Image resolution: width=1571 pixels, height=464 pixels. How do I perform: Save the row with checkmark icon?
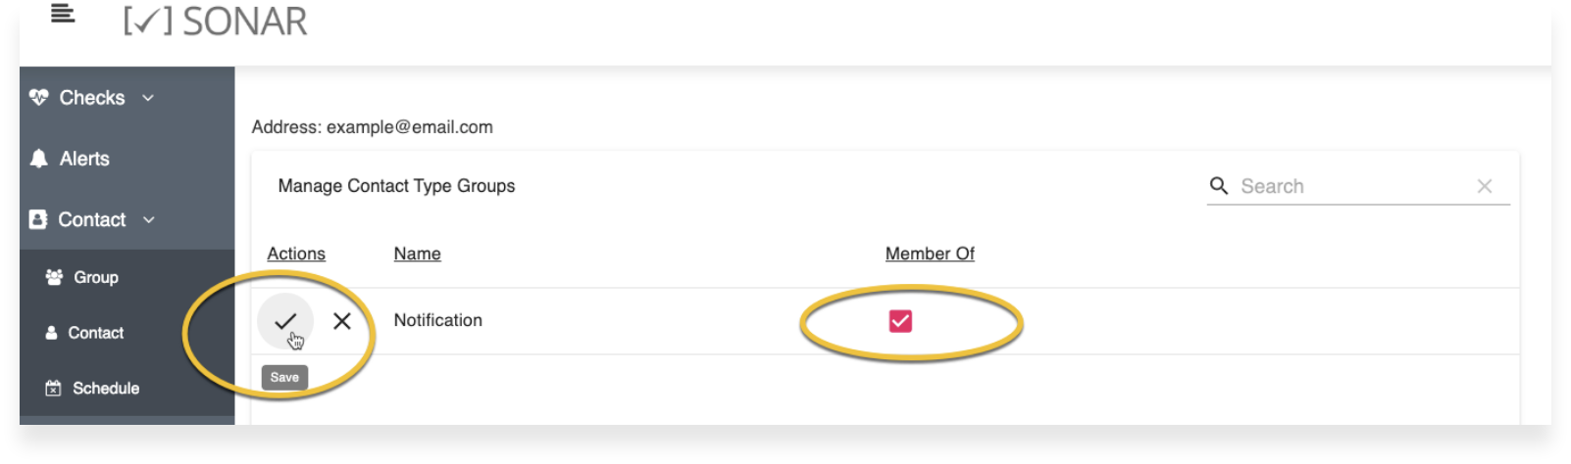(285, 321)
